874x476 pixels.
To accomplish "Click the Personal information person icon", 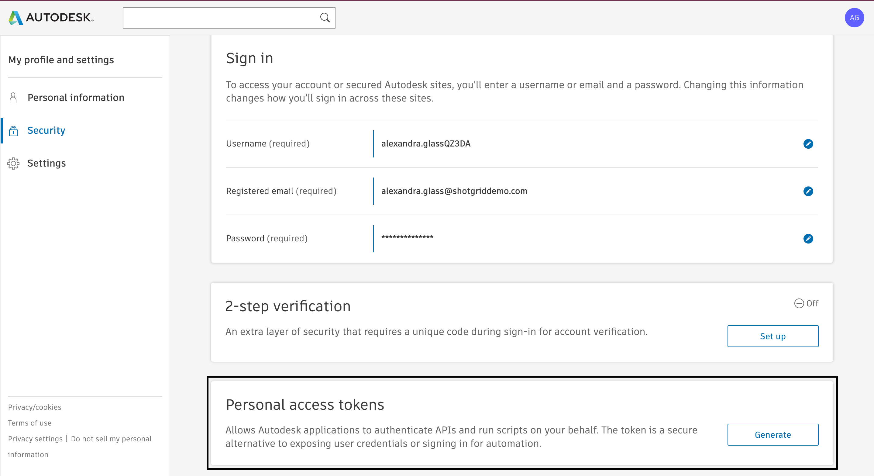I will point(13,98).
